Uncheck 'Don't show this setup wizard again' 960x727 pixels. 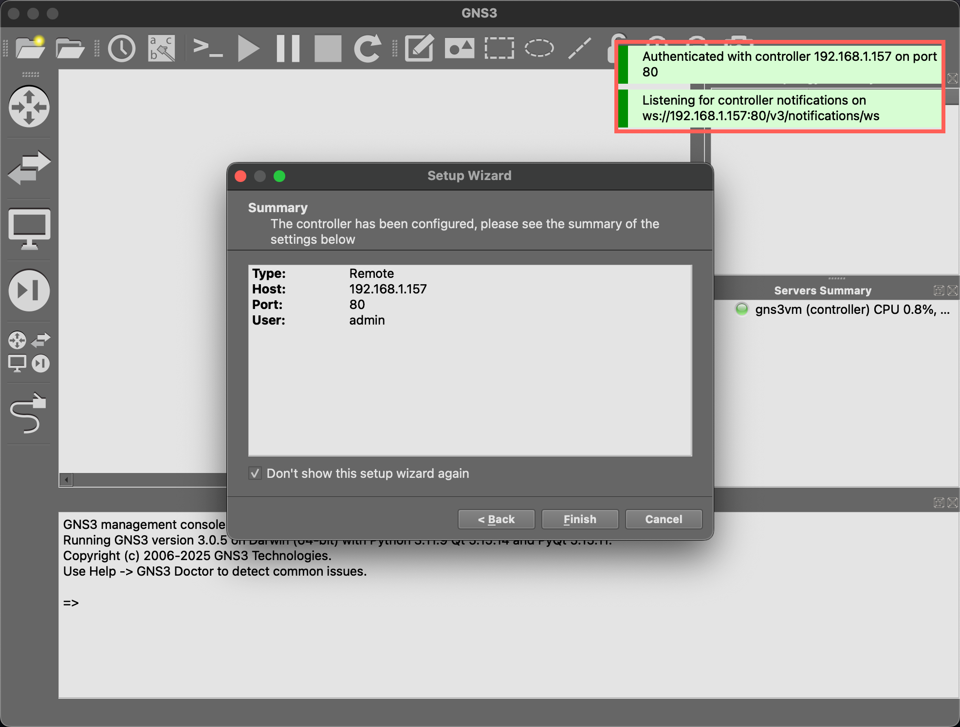[255, 473]
